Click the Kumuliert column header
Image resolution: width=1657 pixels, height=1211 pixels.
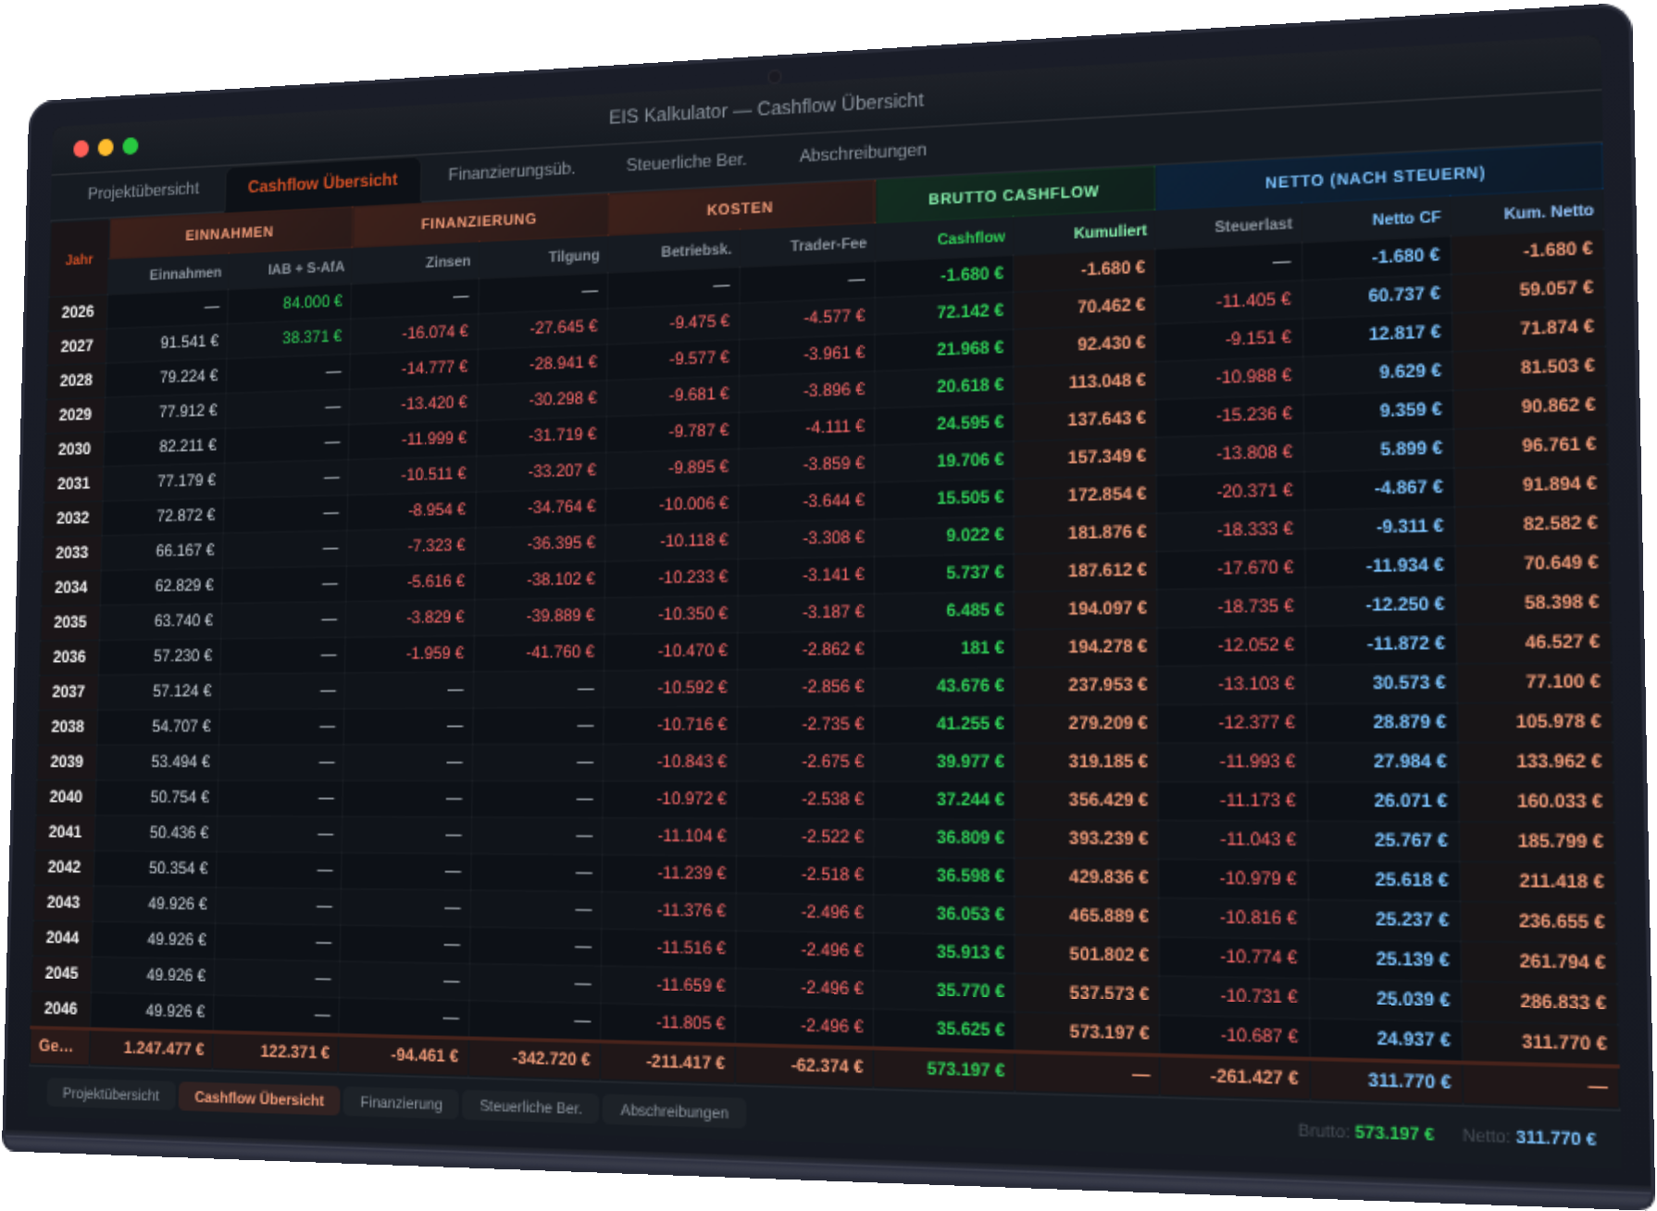(x=1109, y=231)
